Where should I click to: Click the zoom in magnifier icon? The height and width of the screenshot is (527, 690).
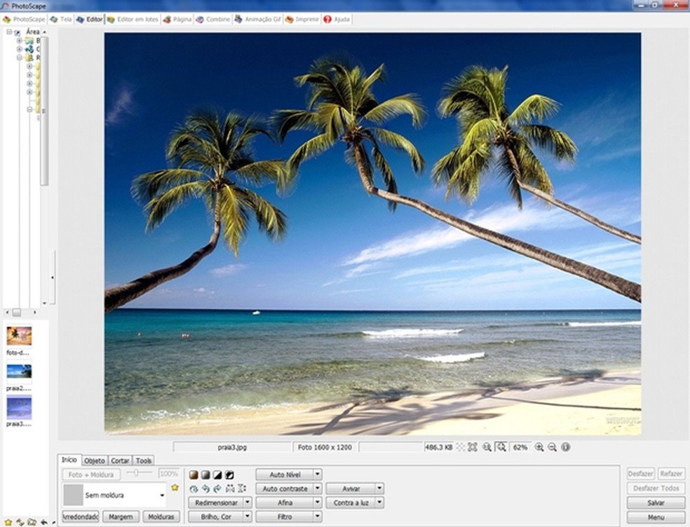tap(539, 446)
